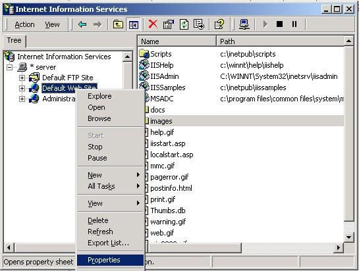This screenshot has height=271, width=359.
Task: Click the Add Computer toolbar icon
Action: pyautogui.click(x=244, y=24)
